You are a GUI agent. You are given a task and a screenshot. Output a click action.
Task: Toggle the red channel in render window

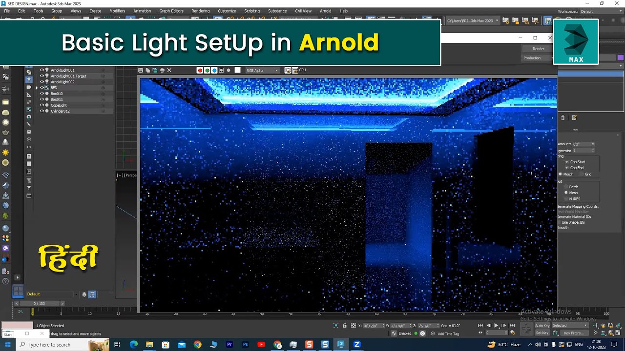point(200,70)
